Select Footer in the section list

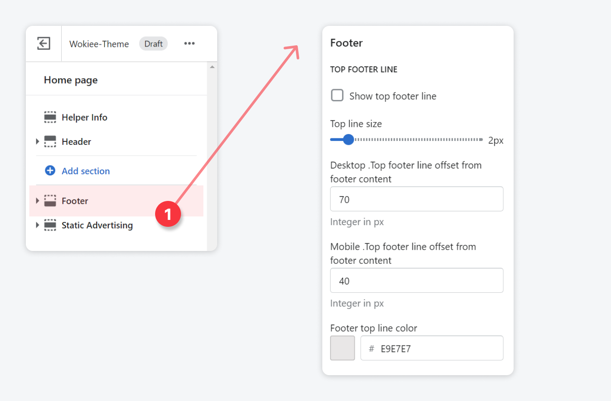(x=75, y=201)
